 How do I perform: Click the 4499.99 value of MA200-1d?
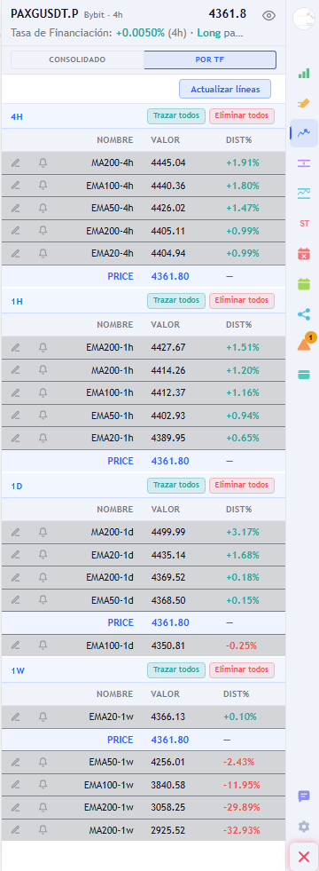[168, 532]
